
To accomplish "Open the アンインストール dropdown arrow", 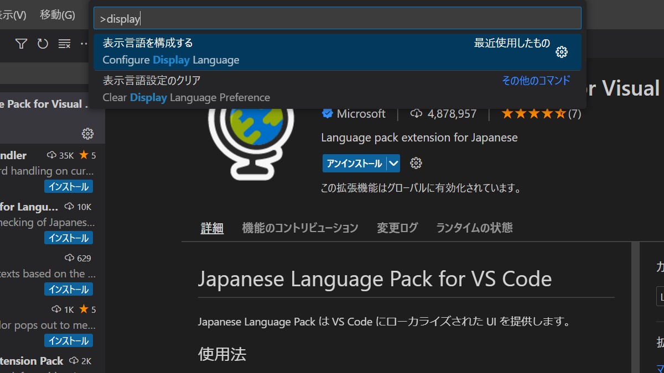I will (393, 163).
